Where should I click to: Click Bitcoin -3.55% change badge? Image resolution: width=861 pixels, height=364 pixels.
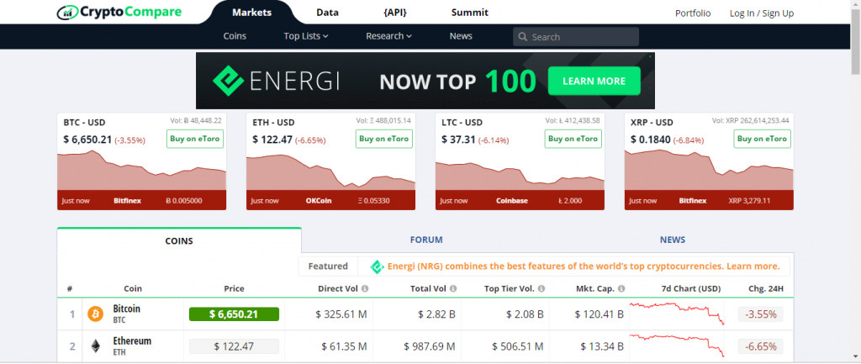(760, 314)
